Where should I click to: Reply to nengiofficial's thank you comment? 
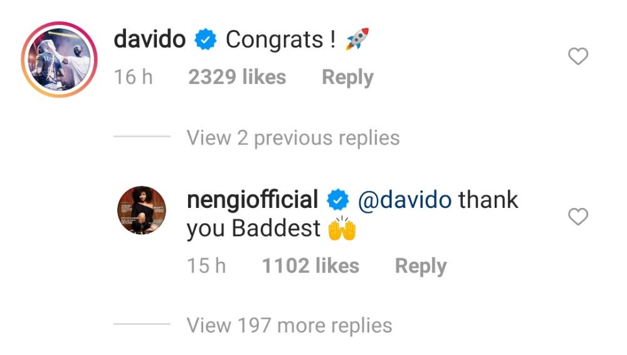click(x=421, y=266)
